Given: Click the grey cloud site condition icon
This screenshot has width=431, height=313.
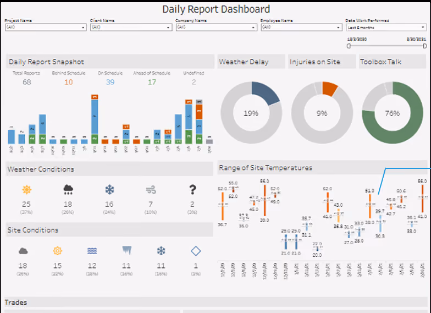Looking at the screenshot, I should [x=23, y=251].
